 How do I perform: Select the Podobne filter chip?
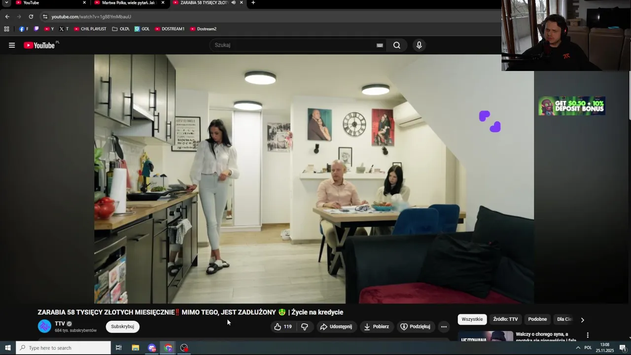tap(537, 319)
